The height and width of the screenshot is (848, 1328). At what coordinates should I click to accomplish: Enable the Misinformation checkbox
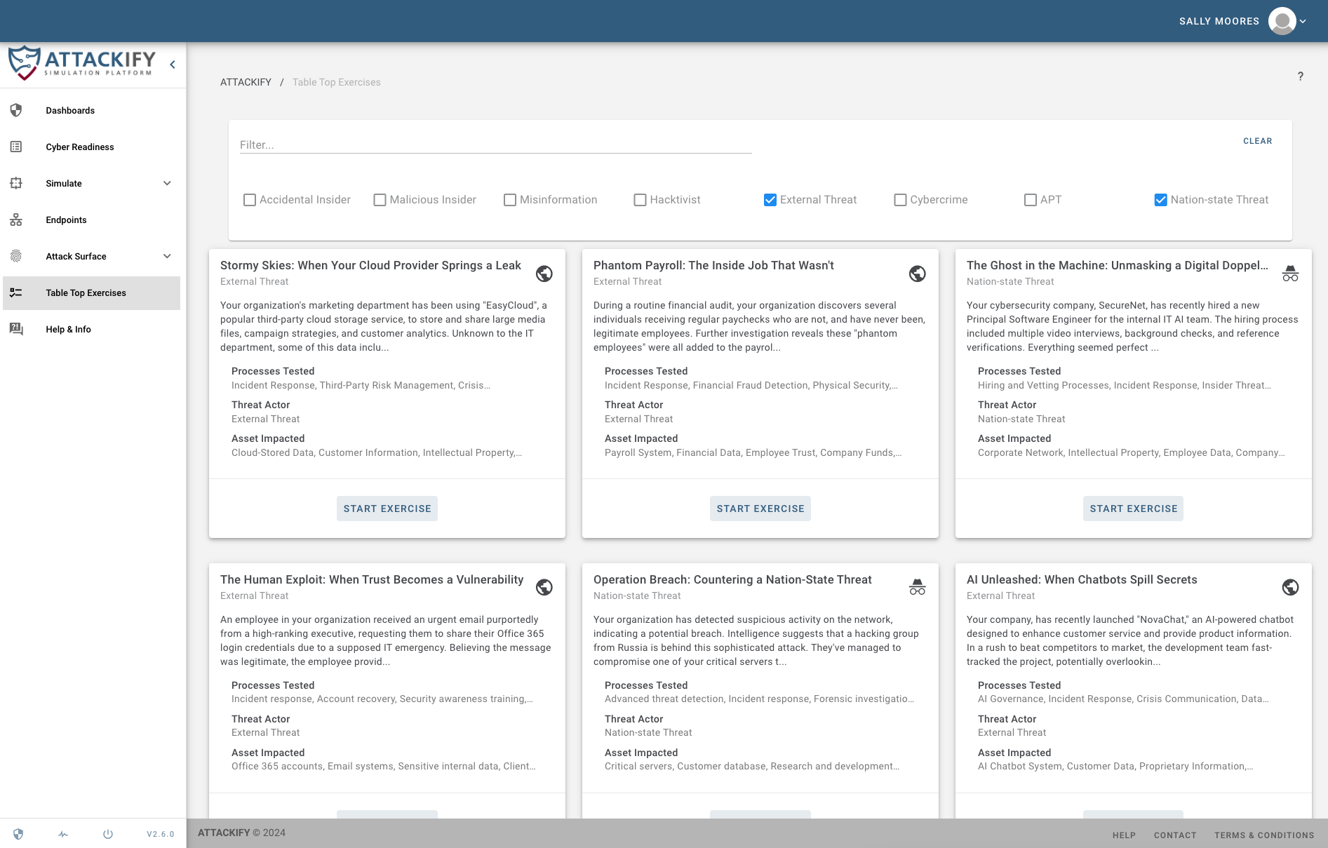(x=510, y=200)
